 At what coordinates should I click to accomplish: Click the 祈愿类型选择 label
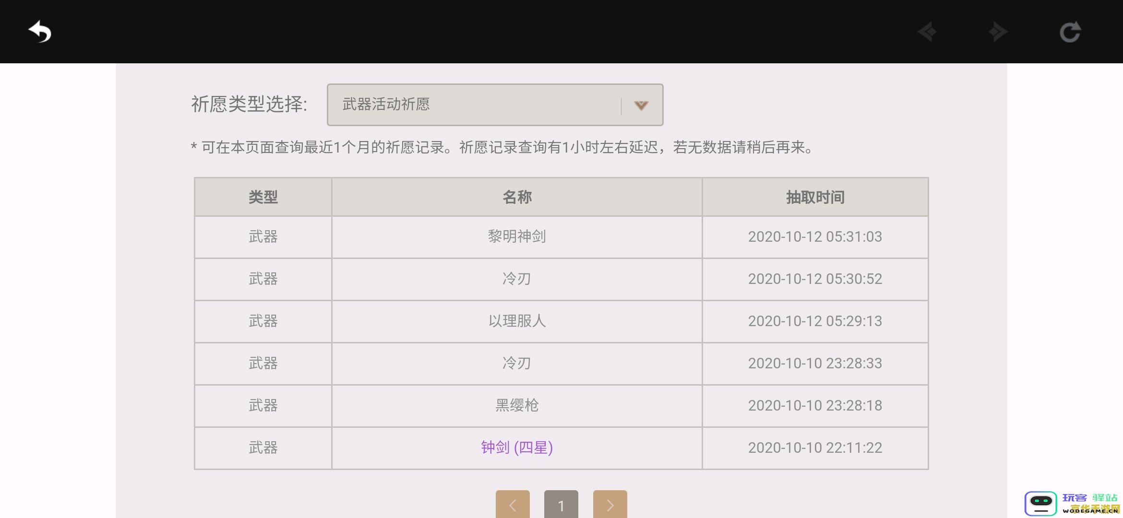coord(249,104)
